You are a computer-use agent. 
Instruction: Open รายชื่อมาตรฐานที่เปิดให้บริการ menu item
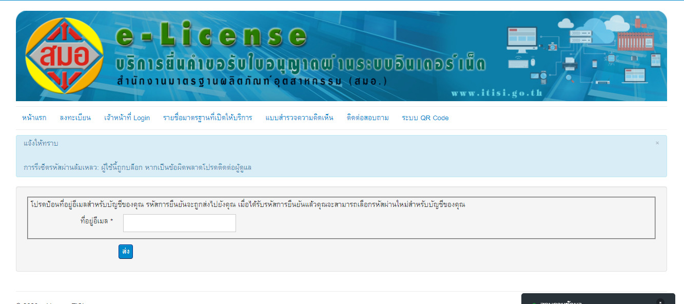pyautogui.click(x=208, y=118)
